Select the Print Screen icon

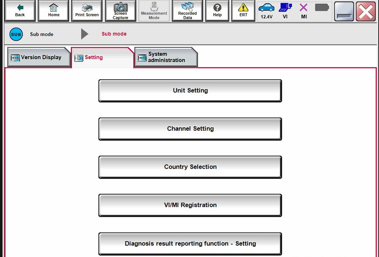[86, 10]
